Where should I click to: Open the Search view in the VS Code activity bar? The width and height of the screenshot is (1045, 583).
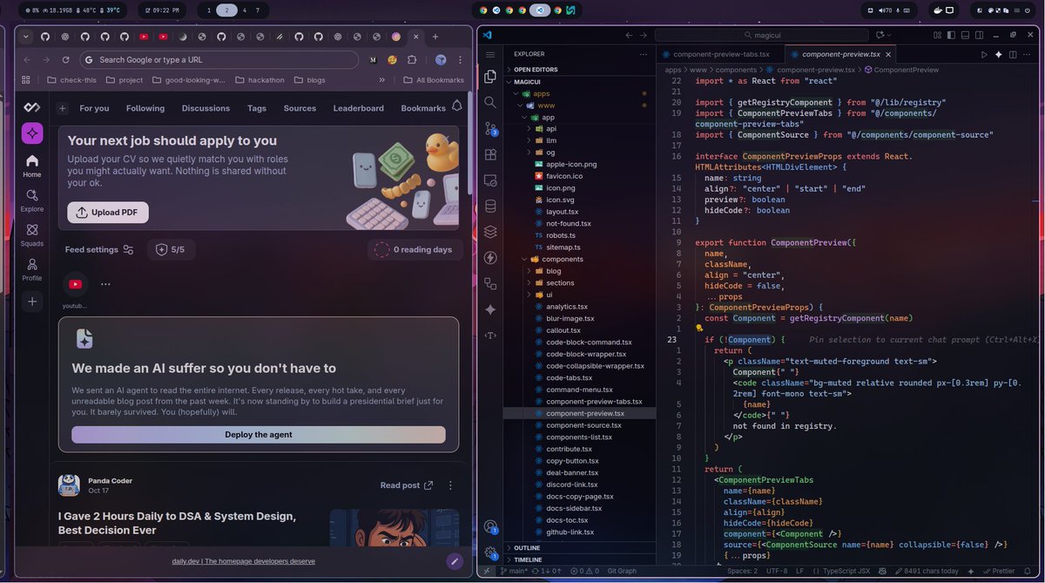point(490,102)
